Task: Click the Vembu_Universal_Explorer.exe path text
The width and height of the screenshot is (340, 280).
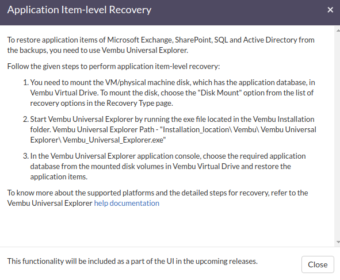Action: (x=114, y=140)
